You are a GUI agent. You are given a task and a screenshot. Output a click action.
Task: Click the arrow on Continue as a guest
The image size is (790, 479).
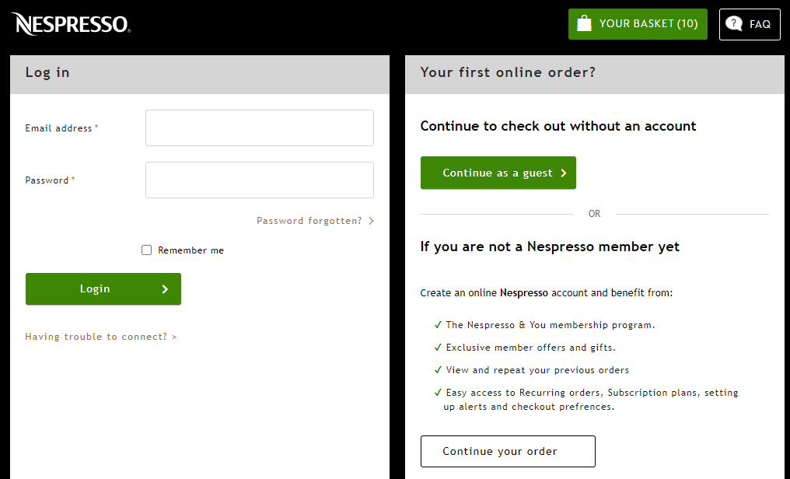(x=564, y=173)
